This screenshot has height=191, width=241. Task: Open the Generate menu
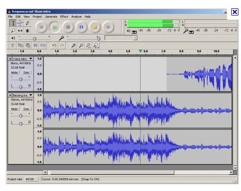pos(51,17)
